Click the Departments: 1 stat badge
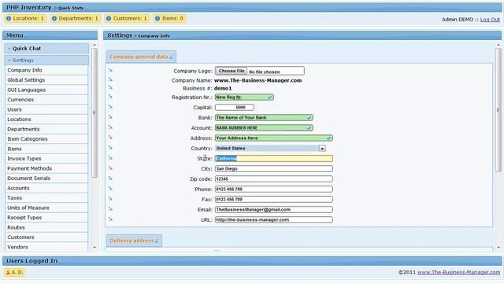This screenshot has height=283, width=504. click(x=76, y=19)
